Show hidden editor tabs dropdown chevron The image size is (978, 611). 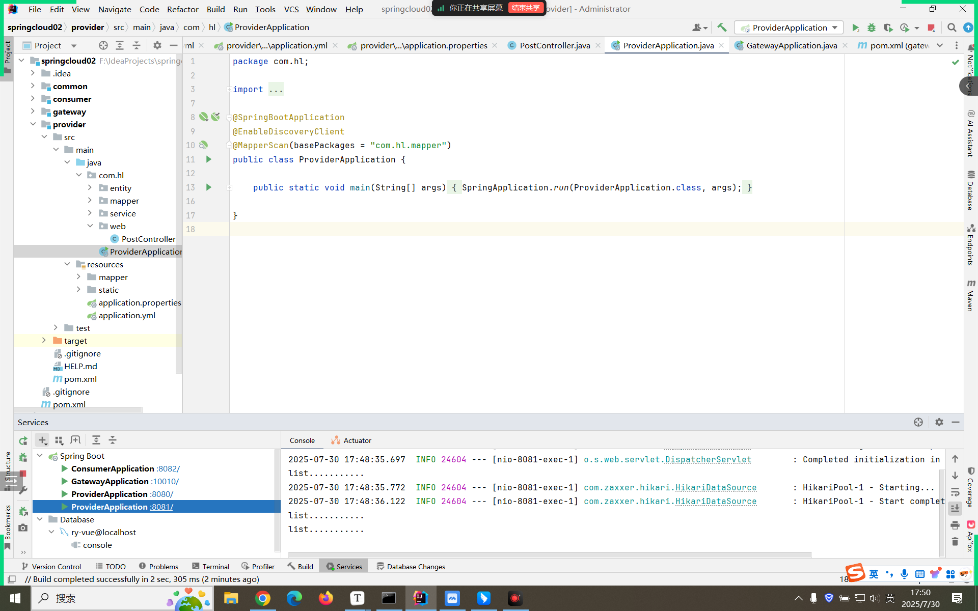pos(940,45)
